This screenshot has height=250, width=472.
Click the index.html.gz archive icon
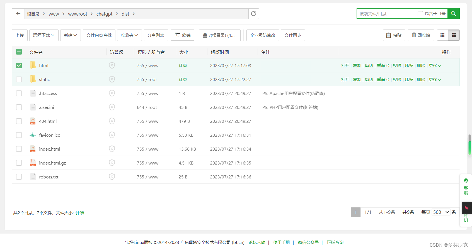pyautogui.click(x=33, y=163)
